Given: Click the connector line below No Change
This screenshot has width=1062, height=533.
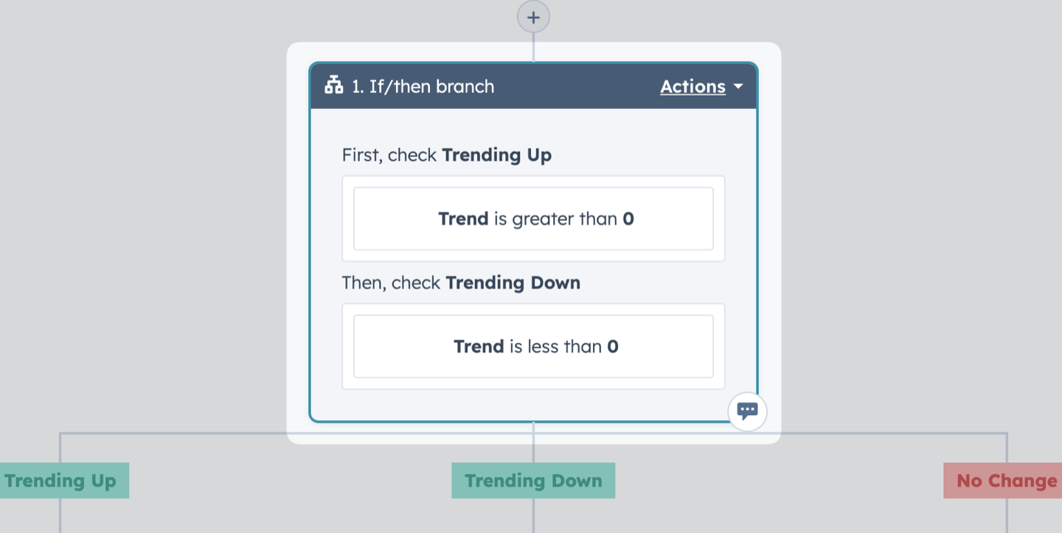Looking at the screenshot, I should pos(1007,515).
